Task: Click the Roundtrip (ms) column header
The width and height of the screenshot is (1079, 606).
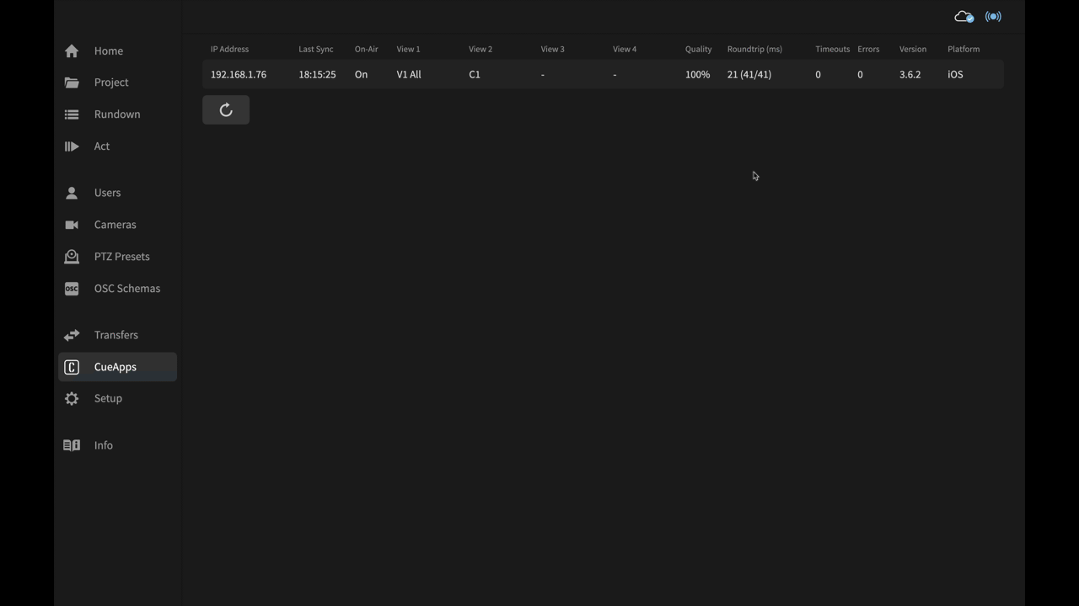Action: (x=754, y=49)
